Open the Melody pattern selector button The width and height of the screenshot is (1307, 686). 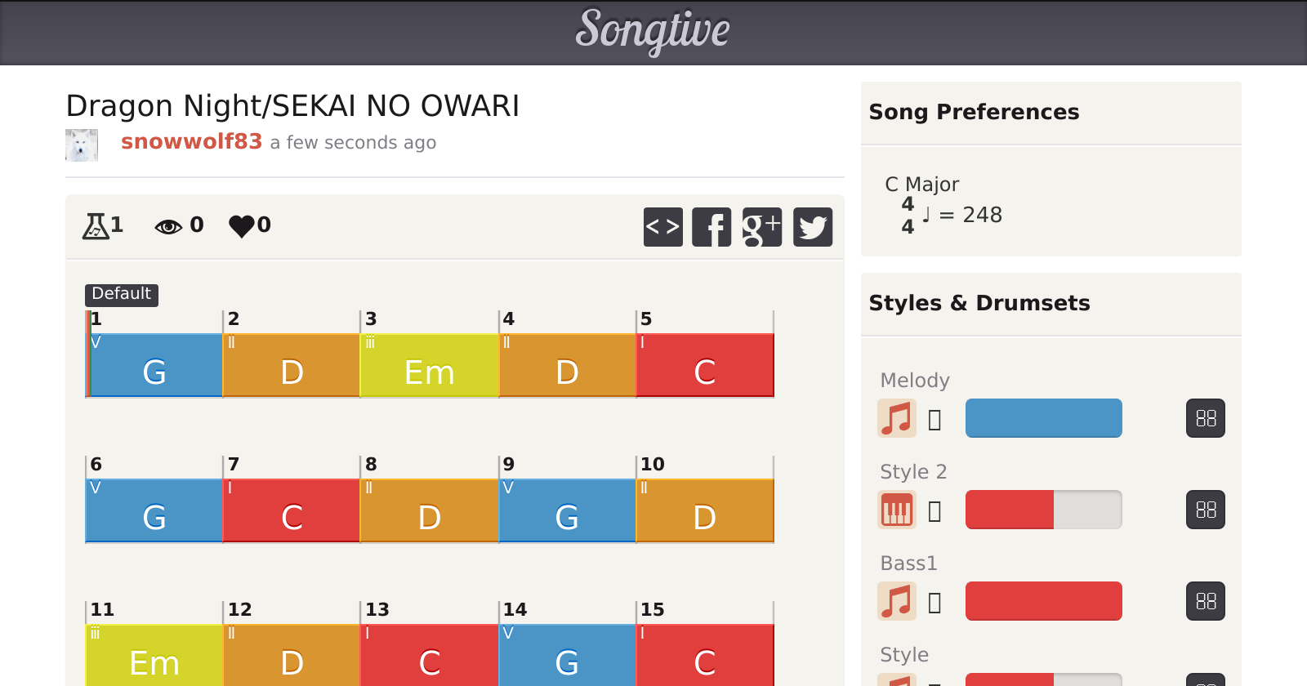(1206, 418)
